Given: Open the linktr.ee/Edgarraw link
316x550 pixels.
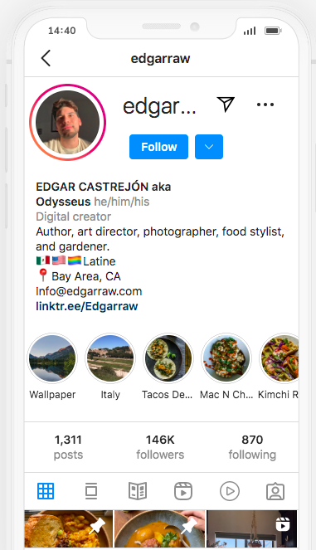Looking at the screenshot, I should (x=86, y=306).
